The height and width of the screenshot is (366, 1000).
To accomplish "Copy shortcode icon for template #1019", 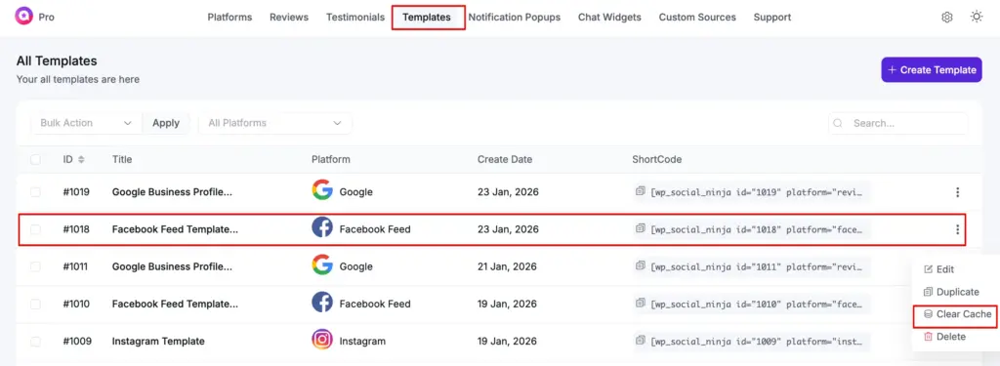I will click(641, 191).
